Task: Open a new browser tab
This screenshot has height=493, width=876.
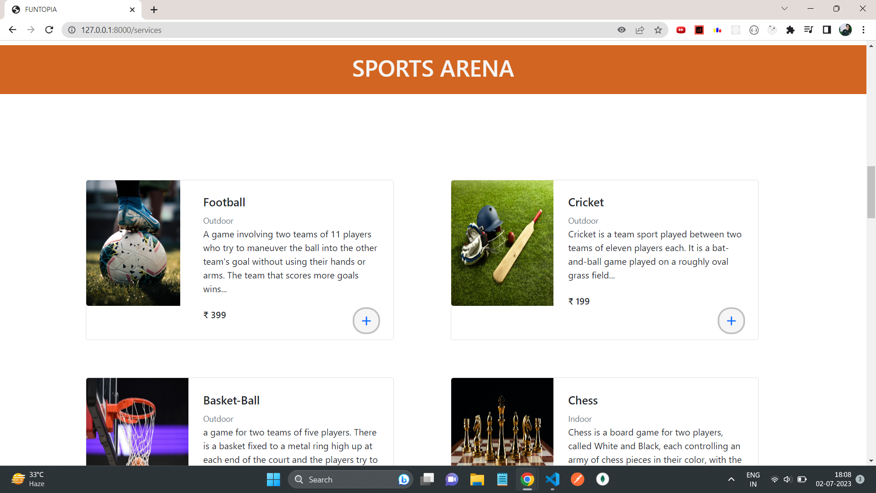Action: pyautogui.click(x=154, y=9)
